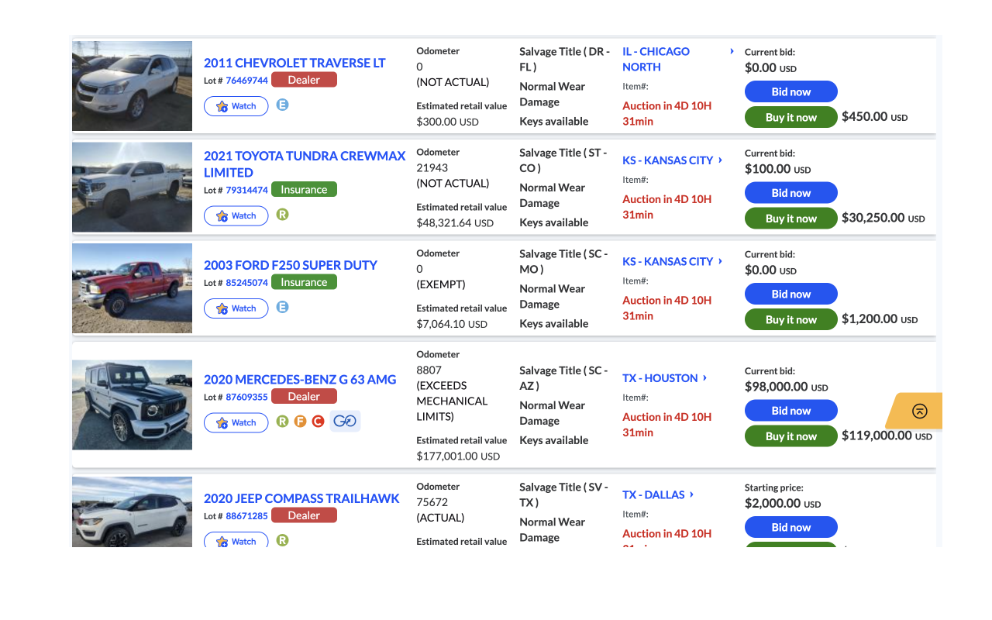Screen dimensions: 992x620
Task: Select the $119,000.00 buy-now price
Action: point(887,436)
